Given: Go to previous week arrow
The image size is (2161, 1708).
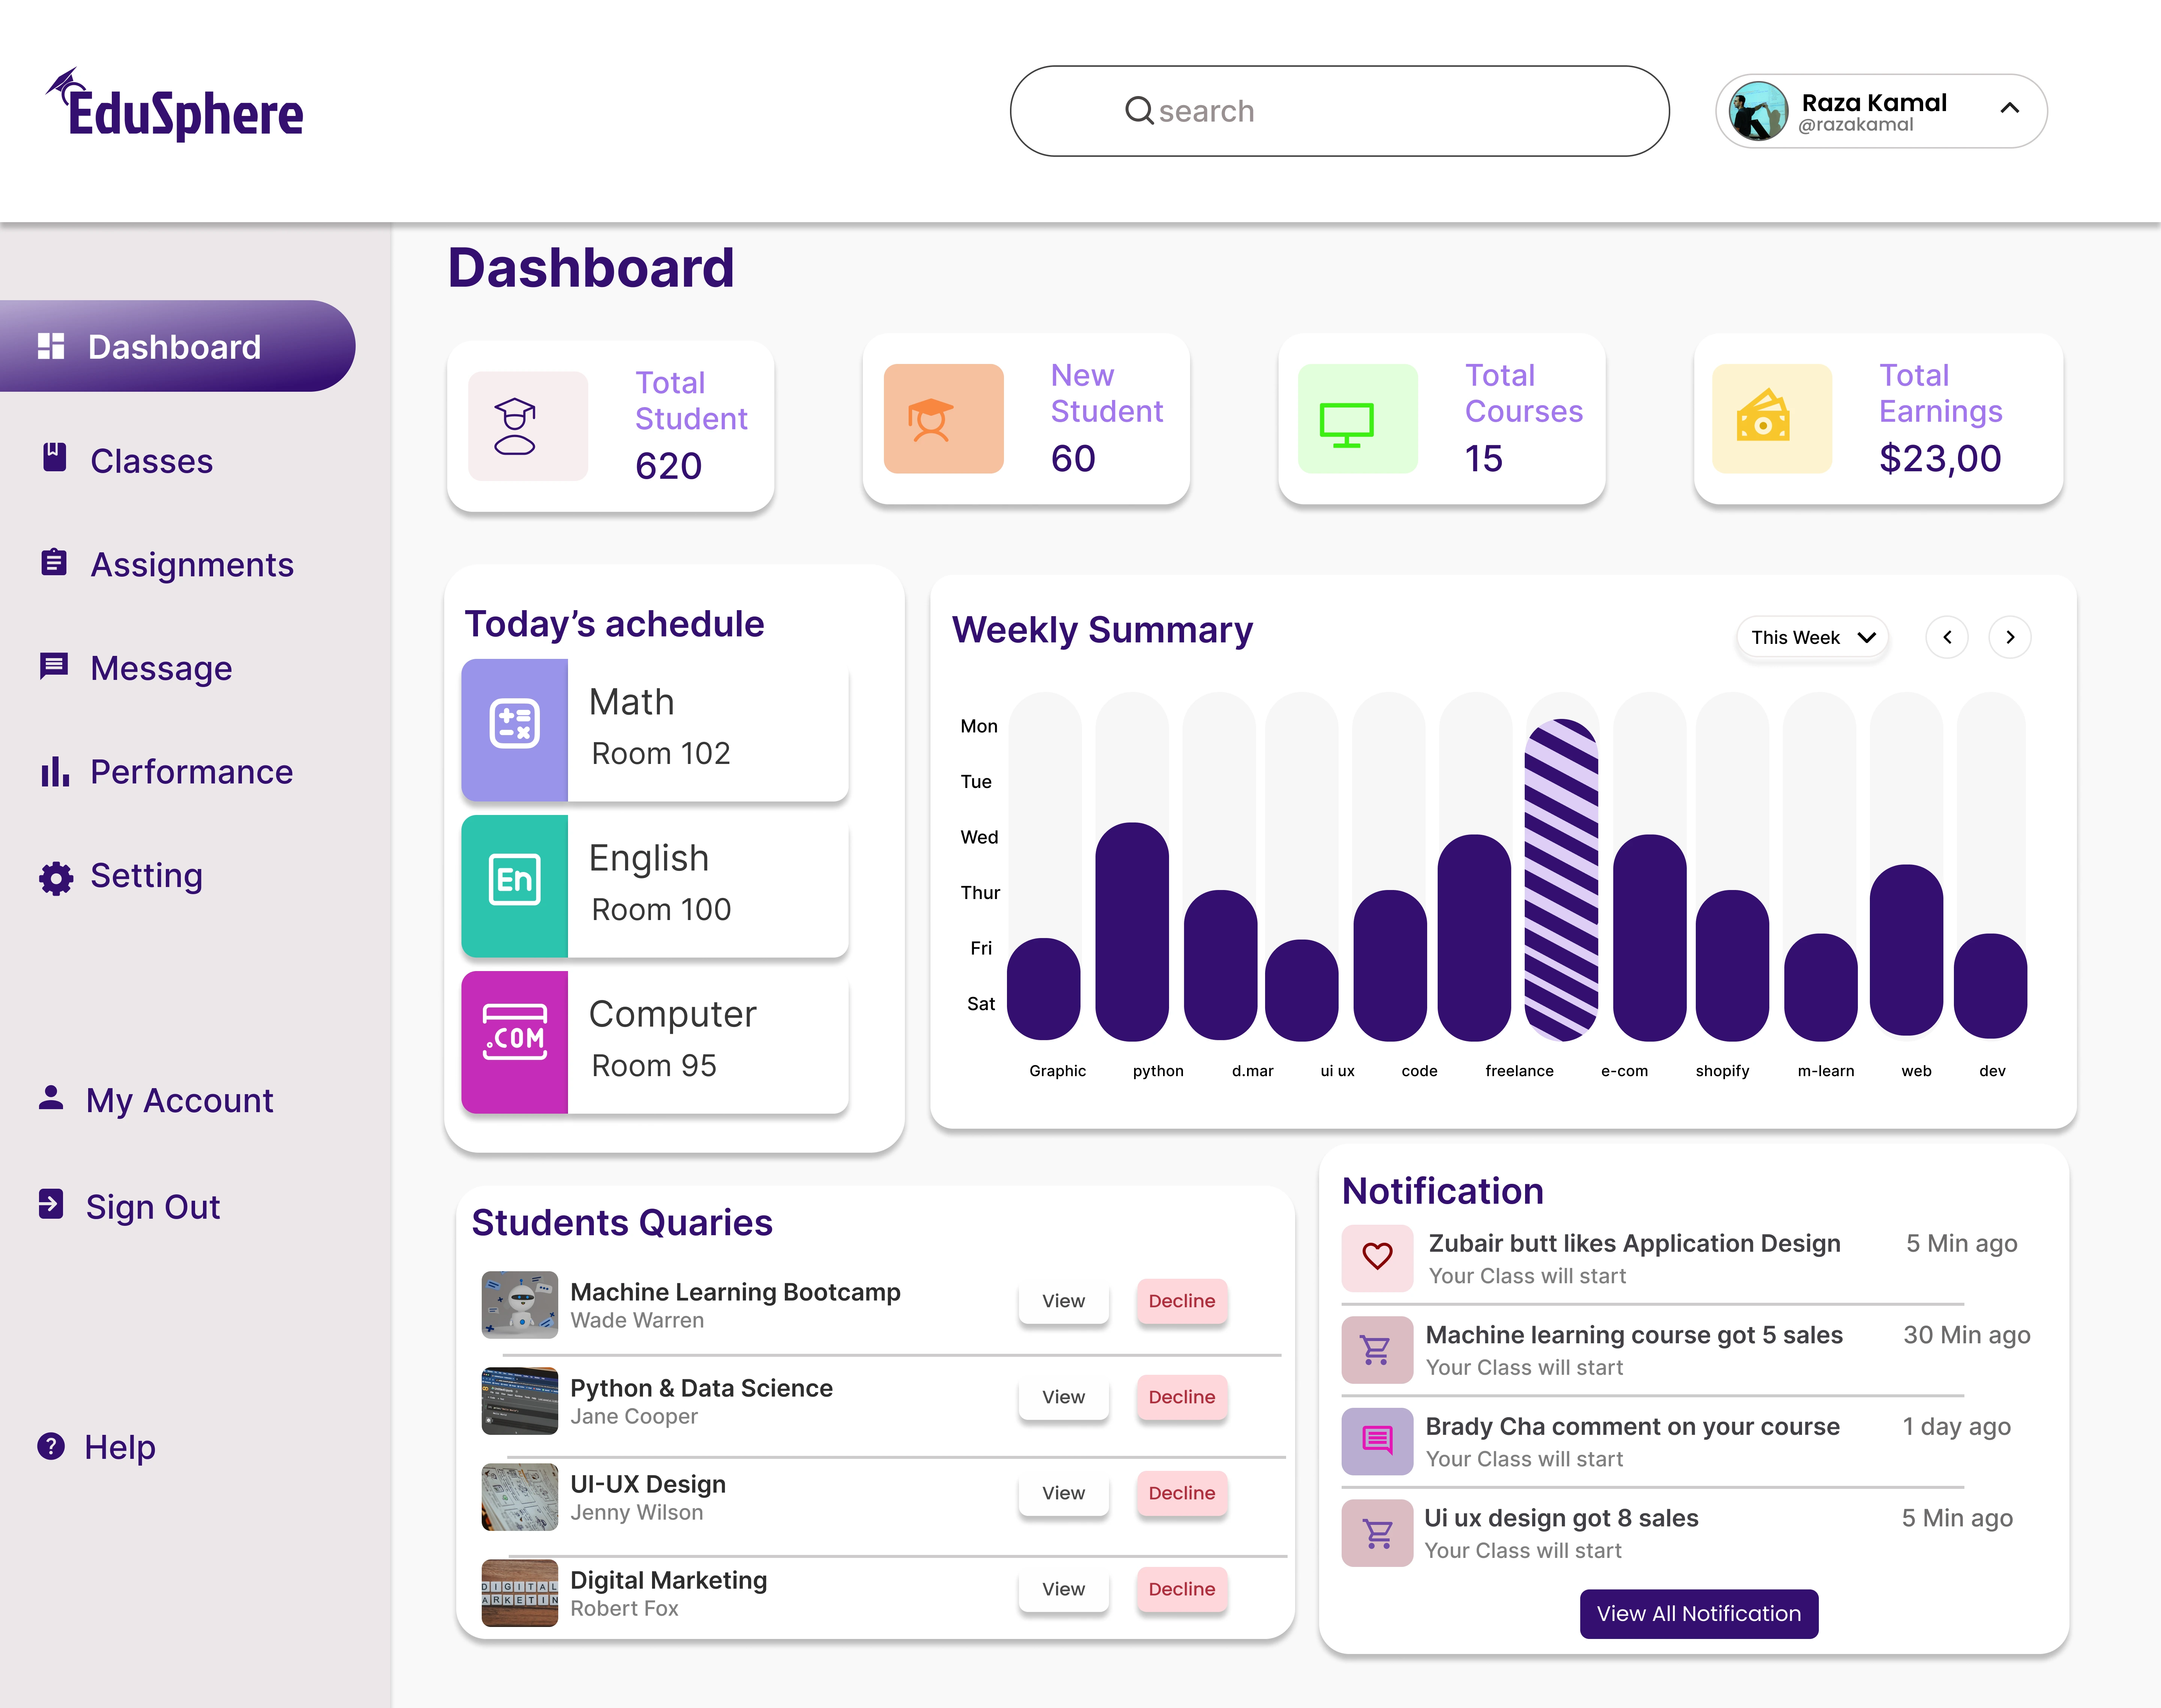Looking at the screenshot, I should (x=1947, y=637).
